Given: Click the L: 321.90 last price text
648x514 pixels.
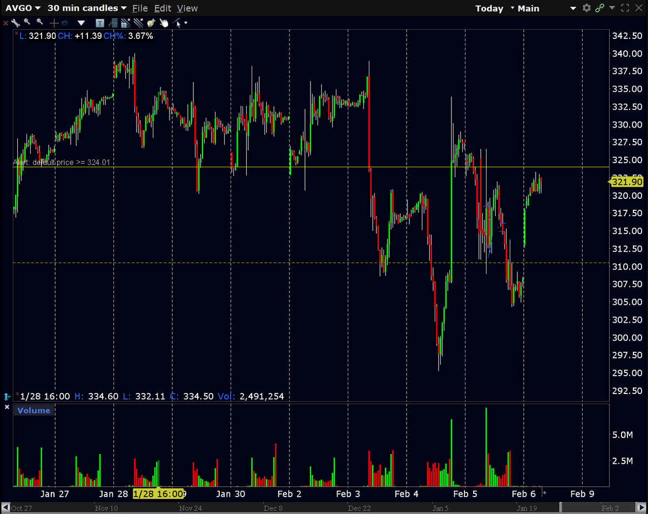Looking at the screenshot, I should tap(38, 36).
